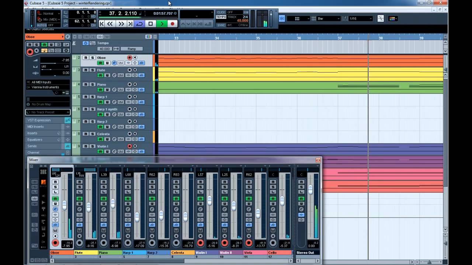Viewport: 472px width, 265px height.
Task: Open the Normal record mode dropdown
Action: (x=48, y=14)
